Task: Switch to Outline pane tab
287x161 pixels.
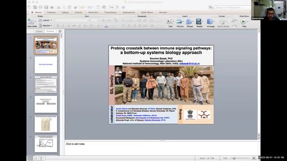Action: (50, 31)
